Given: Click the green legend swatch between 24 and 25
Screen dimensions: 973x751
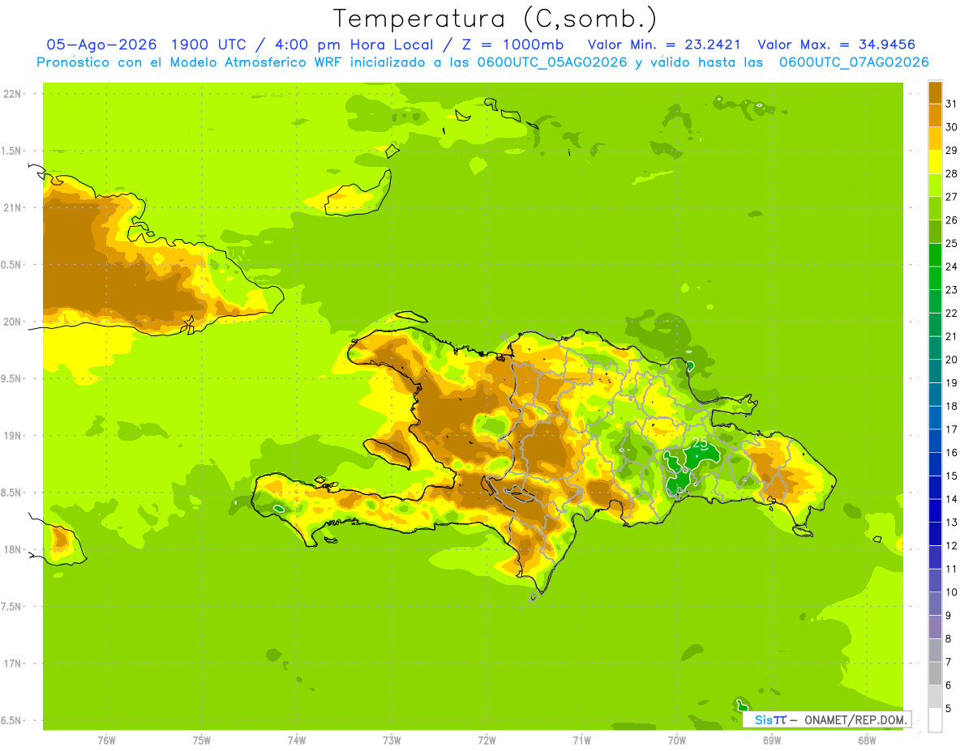Looking at the screenshot, I should click(935, 255).
